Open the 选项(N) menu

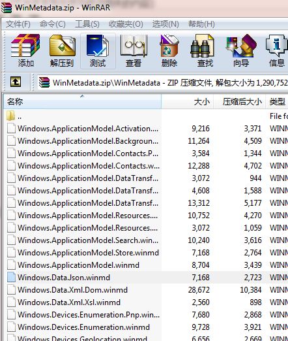[166, 24]
